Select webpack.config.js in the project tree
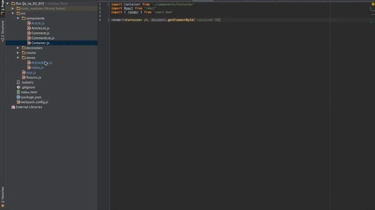 [x=35, y=102]
